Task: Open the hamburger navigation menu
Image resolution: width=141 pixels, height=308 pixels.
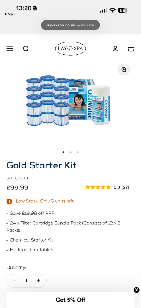Action: point(10,48)
